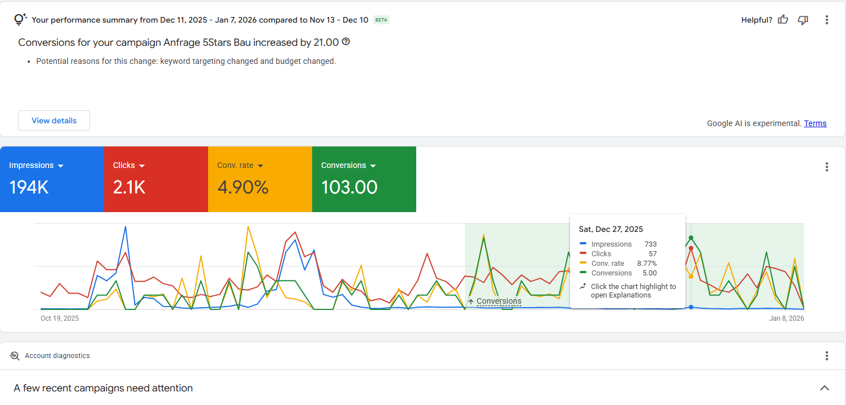Screen dimensions: 846x405
Task: Click the Account diagnostics magnifier icon
Action: (x=14, y=355)
